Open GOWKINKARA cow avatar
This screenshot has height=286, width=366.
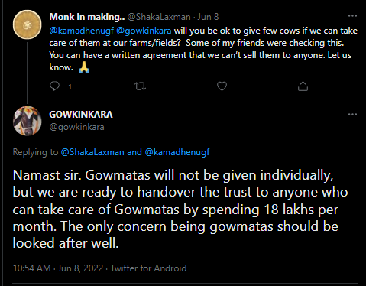click(x=28, y=121)
